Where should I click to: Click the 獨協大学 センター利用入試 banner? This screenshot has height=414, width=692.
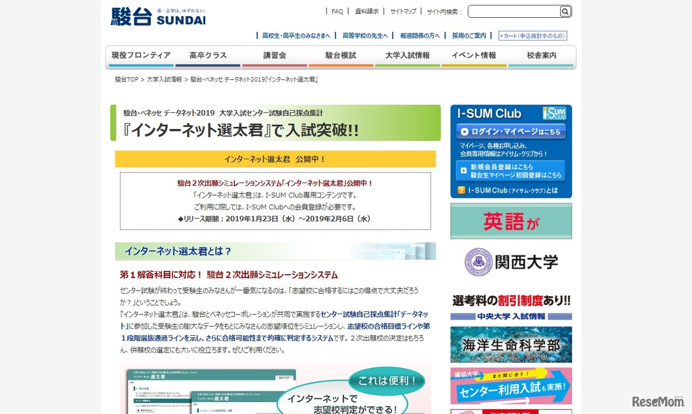[x=510, y=386]
